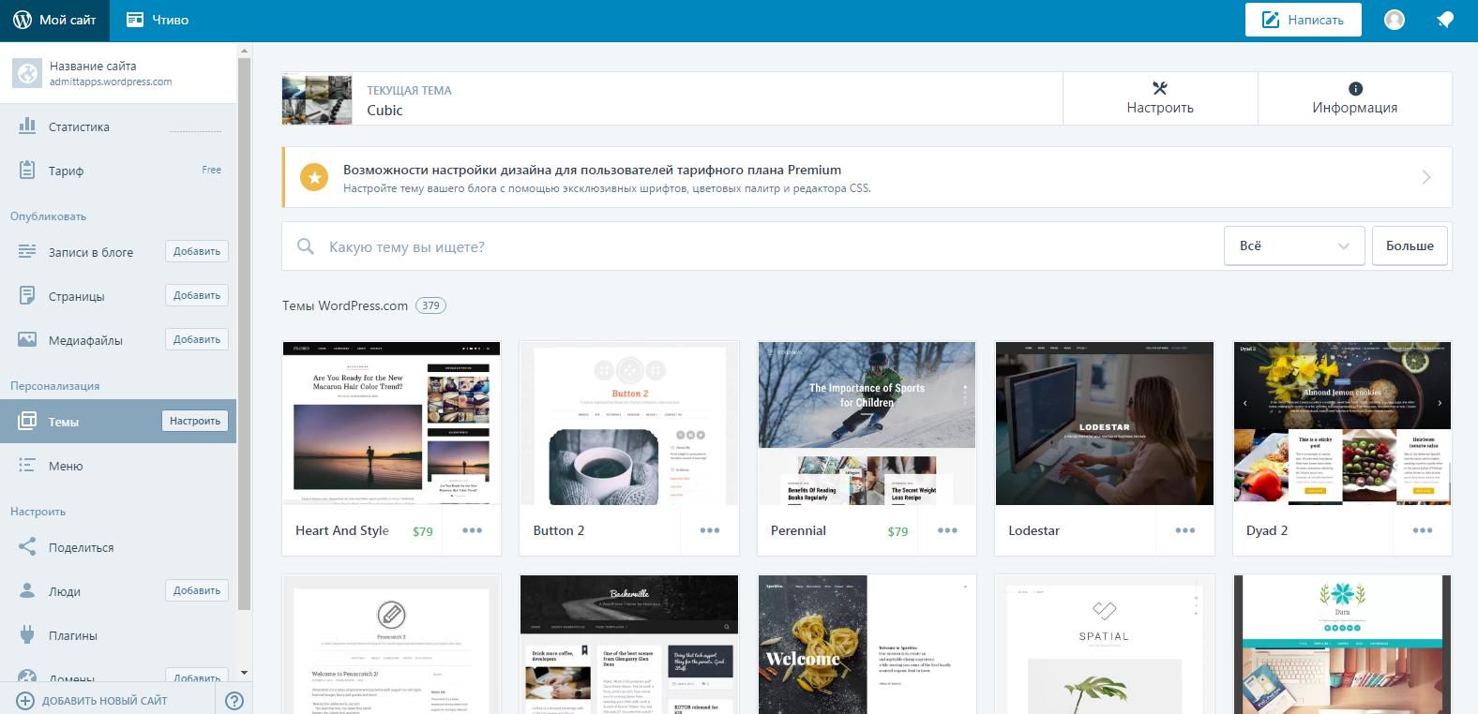Open the Dara theme thumbnail
Viewport: 1478px width, 714px height.
click(1342, 645)
